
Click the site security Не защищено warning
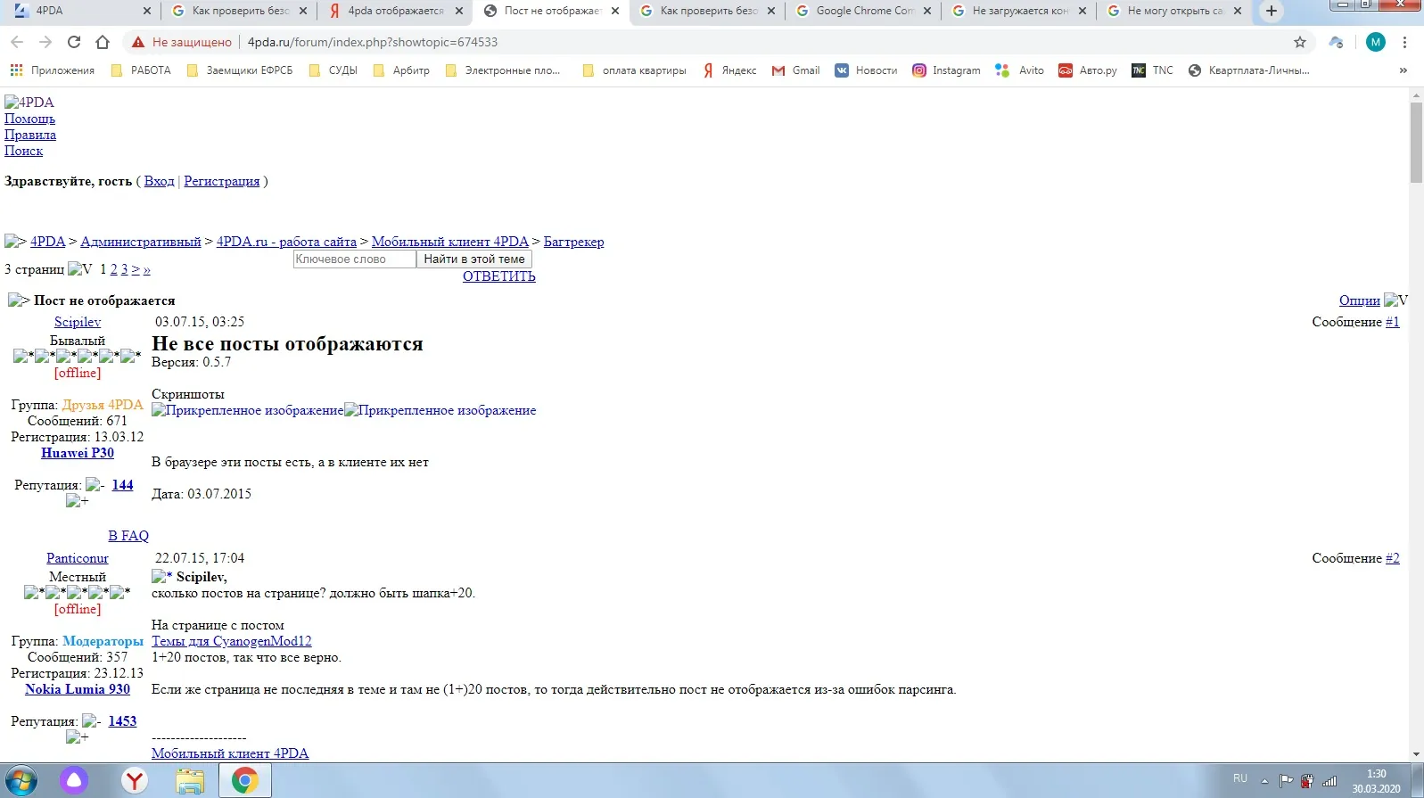[x=182, y=42]
